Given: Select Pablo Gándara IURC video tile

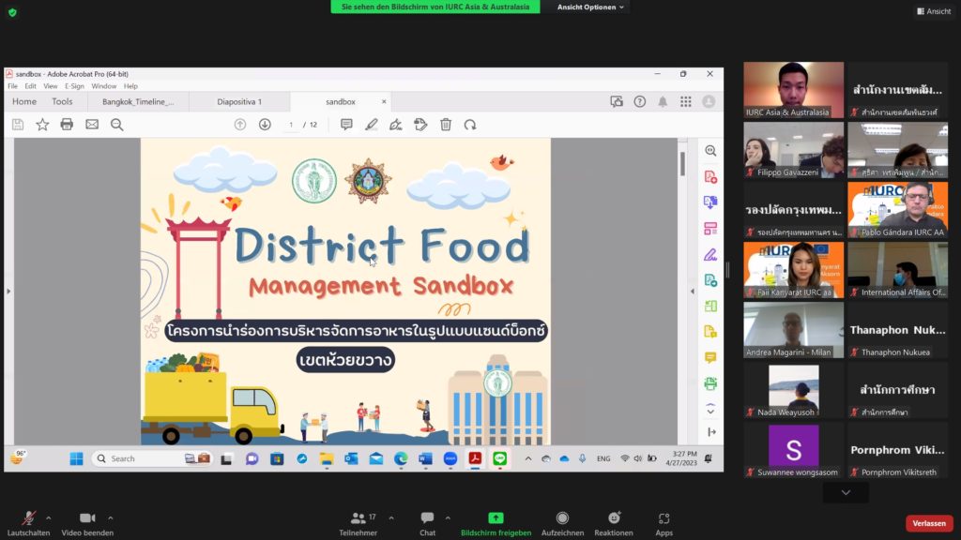Looking at the screenshot, I should [x=897, y=210].
